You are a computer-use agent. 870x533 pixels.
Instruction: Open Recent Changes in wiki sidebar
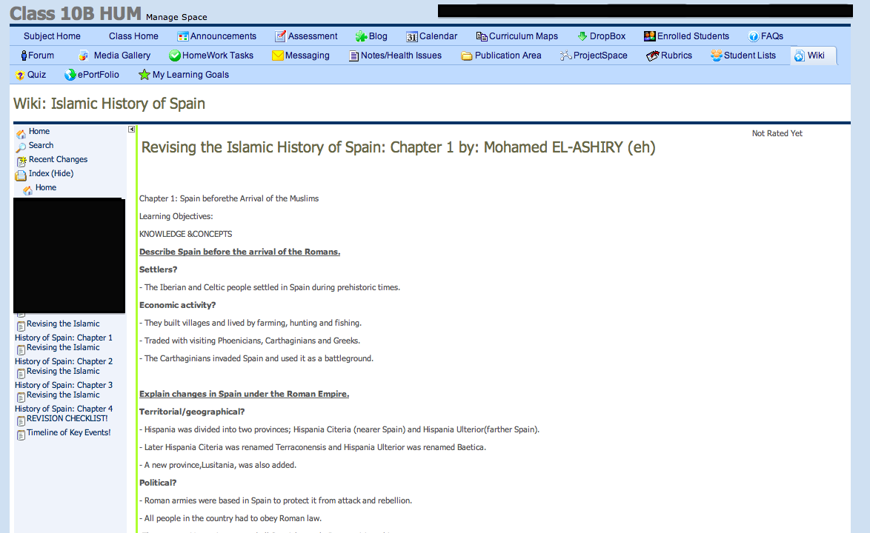[58, 159]
